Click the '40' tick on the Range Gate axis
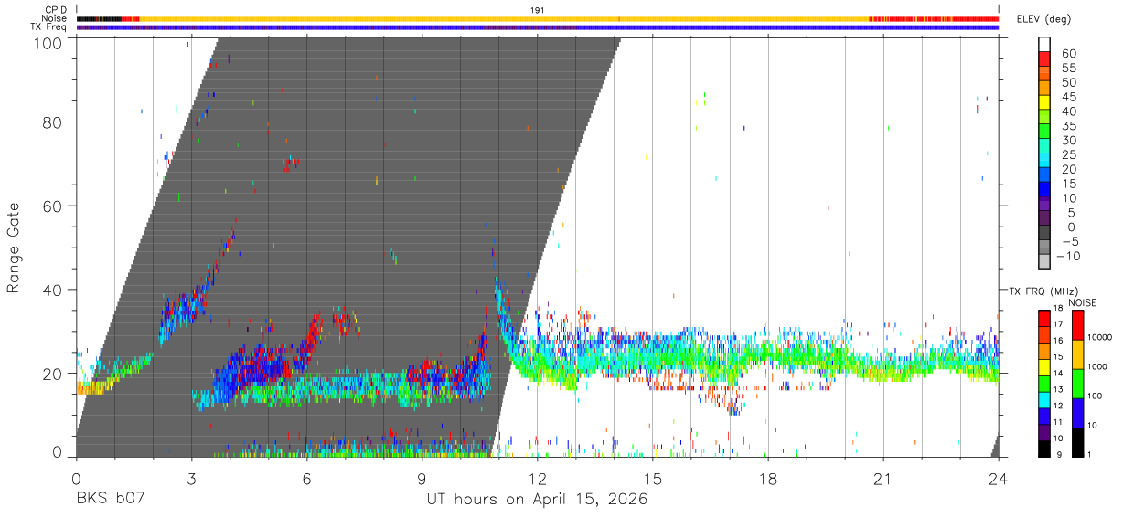 point(52,290)
